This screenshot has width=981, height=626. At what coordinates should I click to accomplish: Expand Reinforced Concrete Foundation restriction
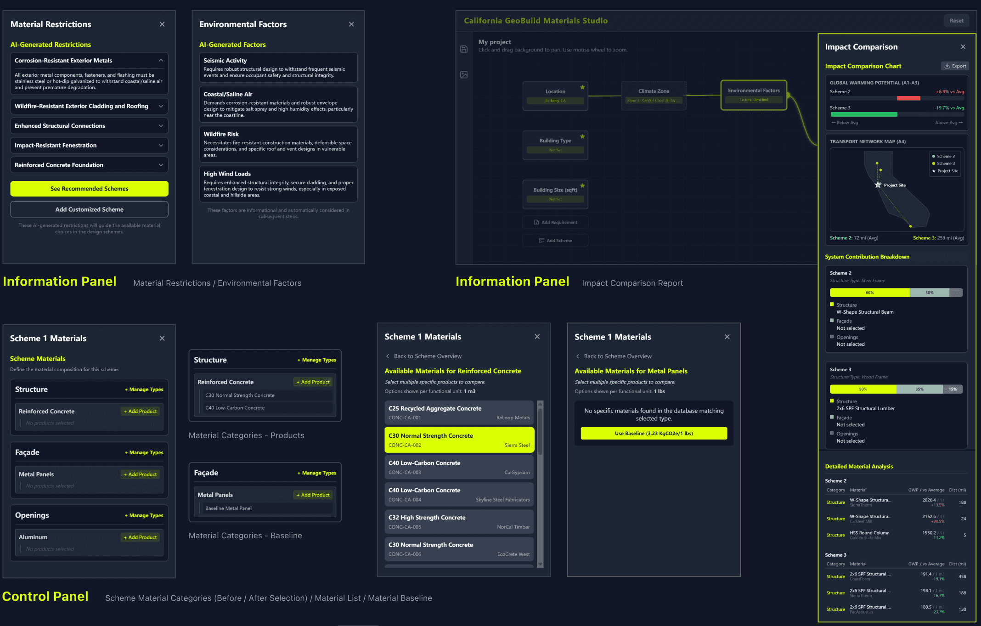coord(161,165)
